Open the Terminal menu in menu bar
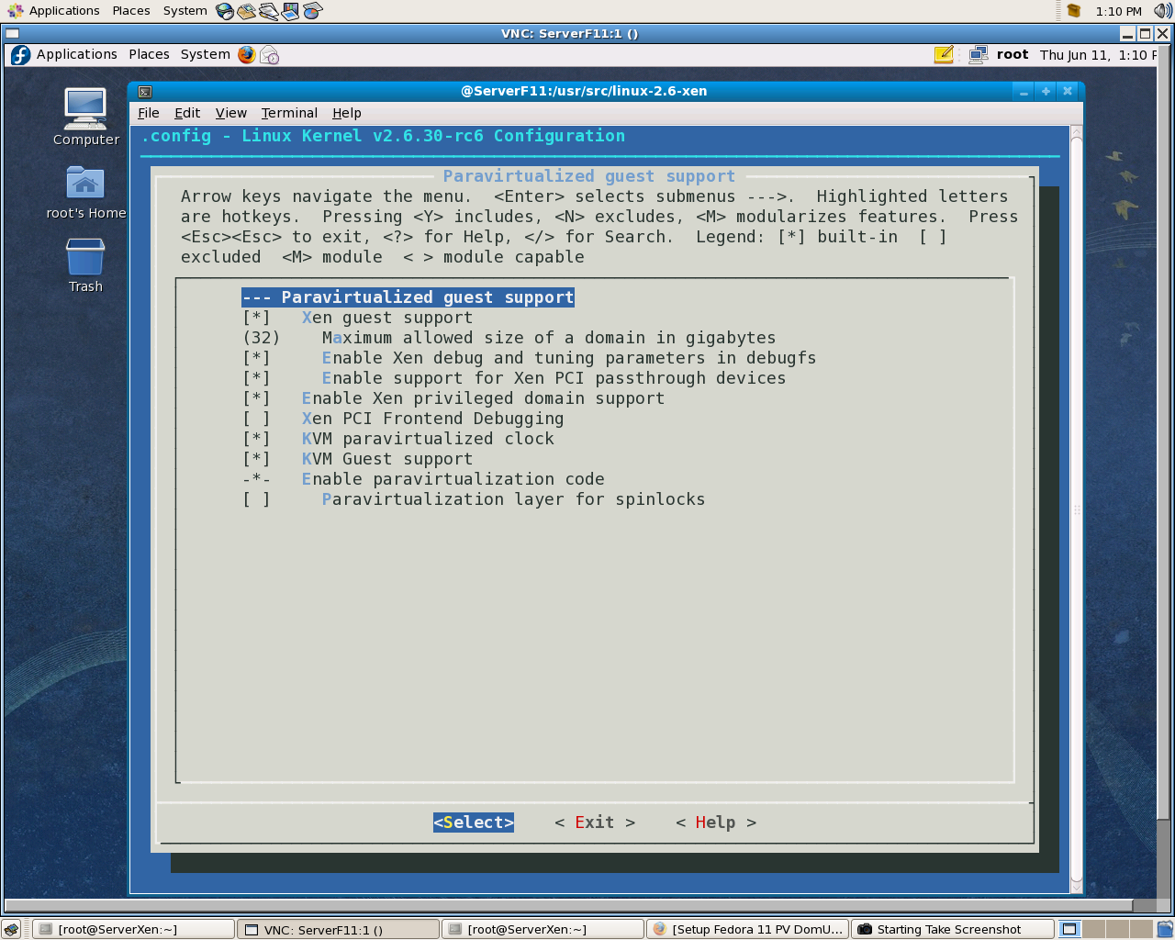The image size is (1175, 940). click(x=289, y=113)
